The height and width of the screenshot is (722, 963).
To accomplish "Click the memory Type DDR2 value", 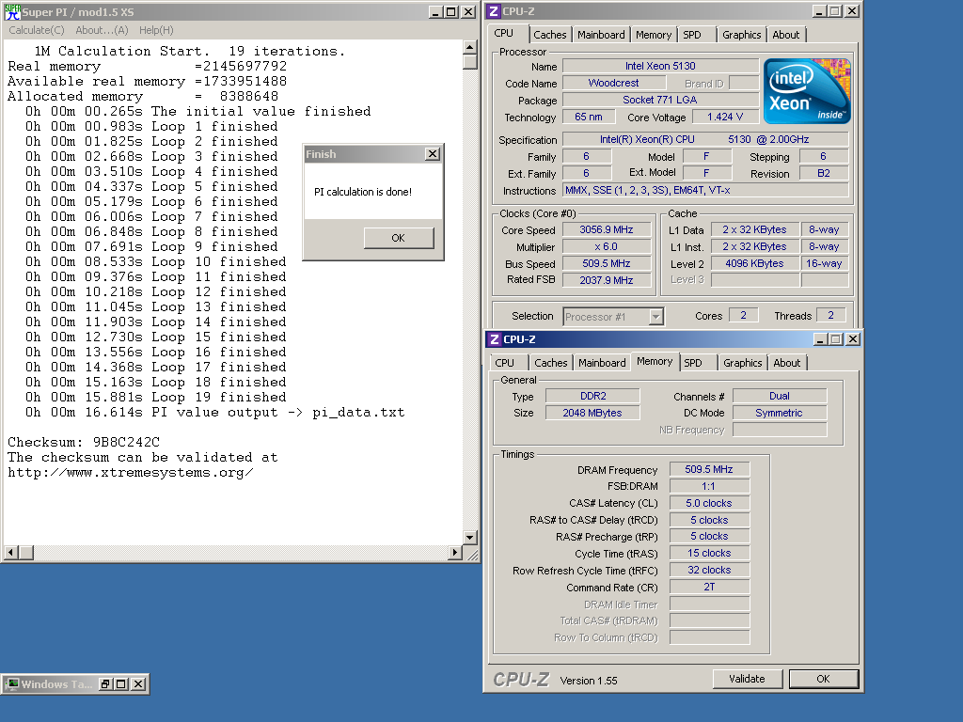I will coord(592,396).
